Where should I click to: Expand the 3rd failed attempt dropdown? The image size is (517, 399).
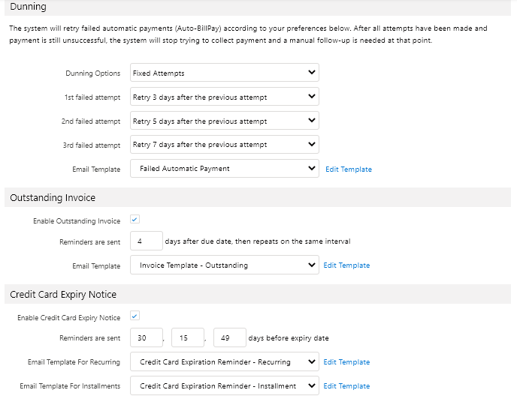tap(224, 145)
